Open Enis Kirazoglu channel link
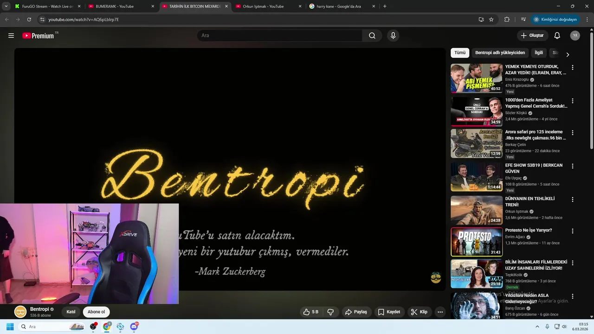The height and width of the screenshot is (334, 594). 517,80
